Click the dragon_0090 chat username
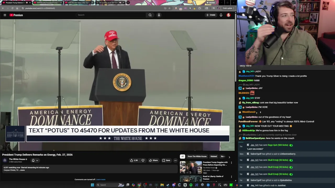Viewport: 335px width, 188px height. pyautogui.click(x=246, y=80)
